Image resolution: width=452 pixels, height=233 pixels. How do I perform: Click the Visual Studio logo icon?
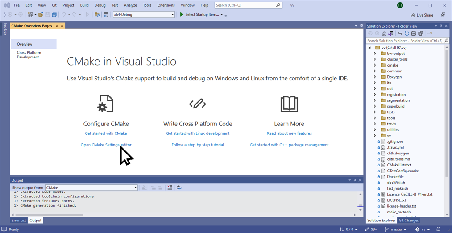coord(7,5)
